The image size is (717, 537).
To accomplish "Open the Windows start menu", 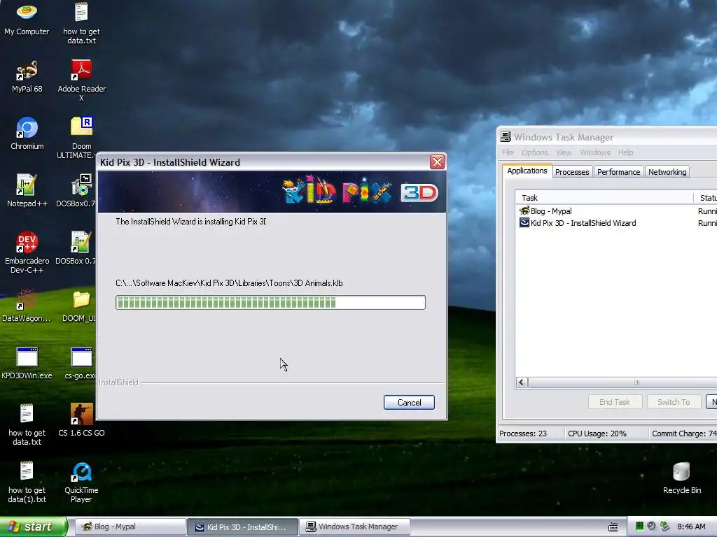I will click(34, 527).
